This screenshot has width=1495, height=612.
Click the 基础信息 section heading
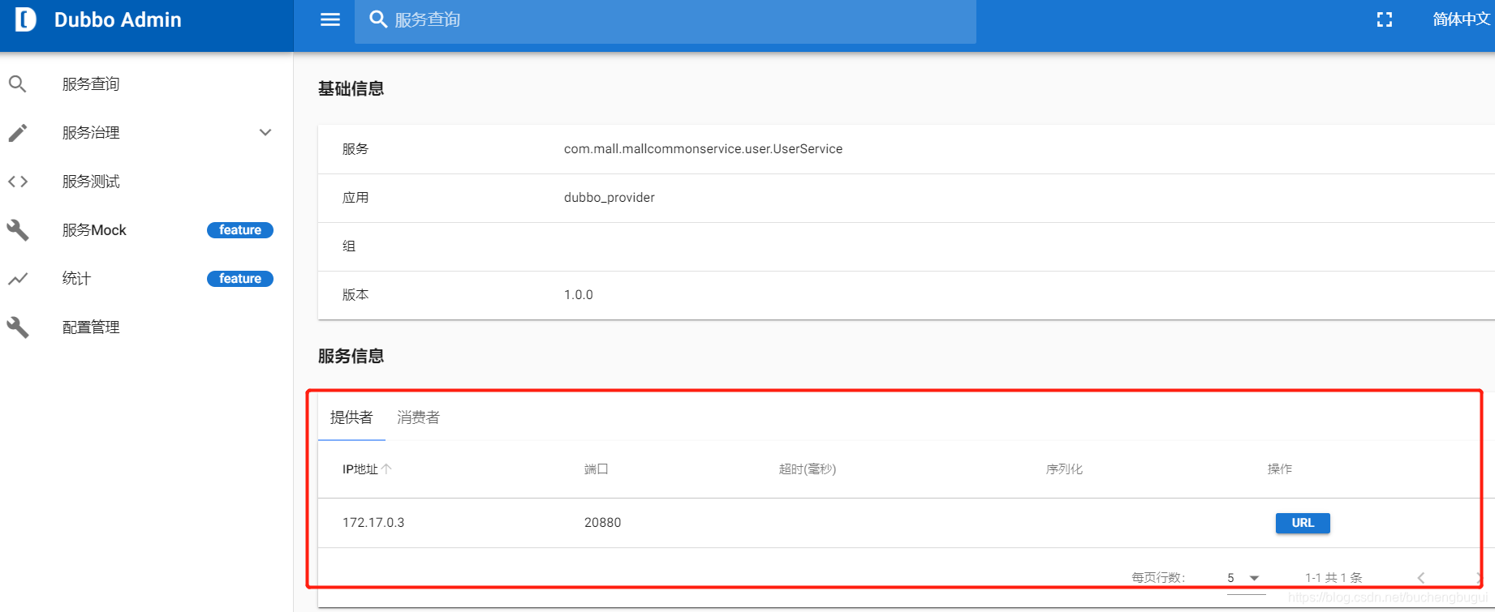pos(351,89)
